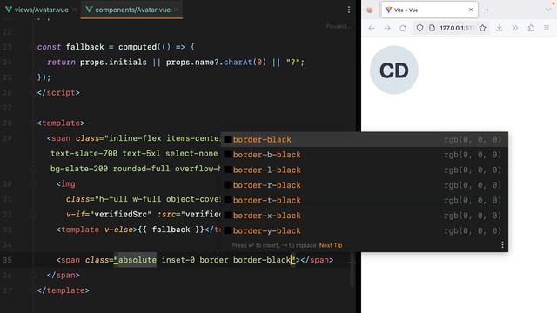557x313 pixels.
Task: Click black swatch beside border-black
Action: coord(227,139)
